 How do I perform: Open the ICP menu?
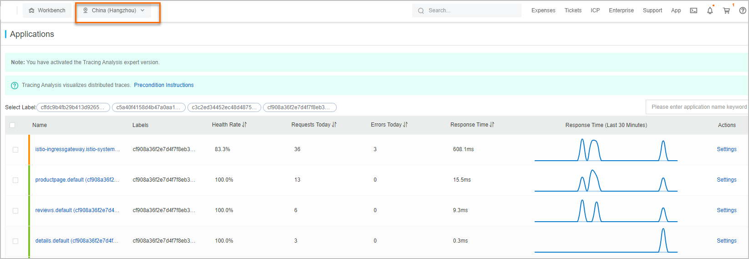pyautogui.click(x=595, y=10)
